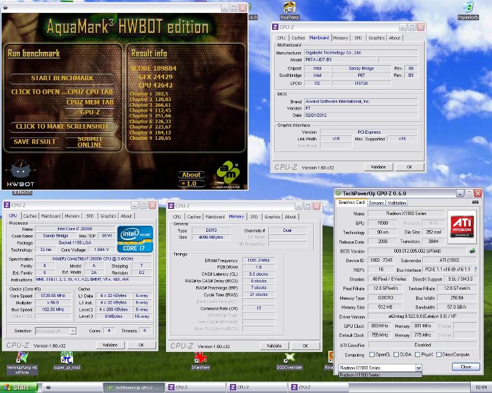Click SAVE RESULT in AquaMark
Image resolution: width=492 pixels, height=393 pixels.
click(34, 141)
